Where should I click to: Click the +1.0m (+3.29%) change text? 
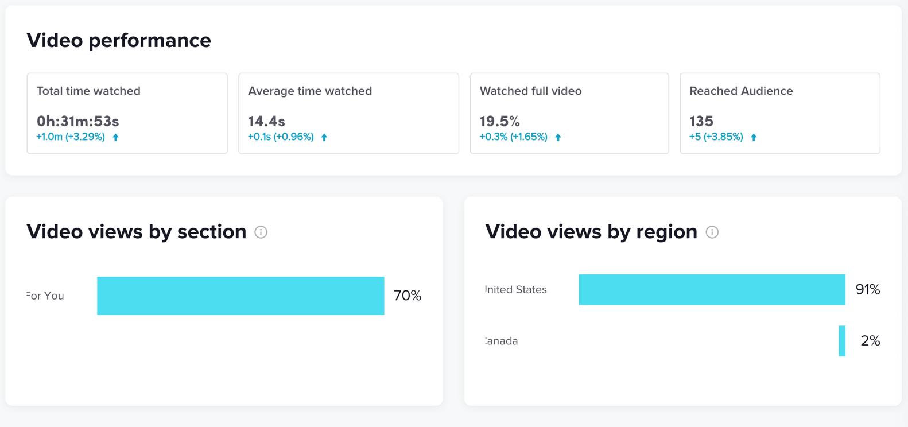(71, 137)
